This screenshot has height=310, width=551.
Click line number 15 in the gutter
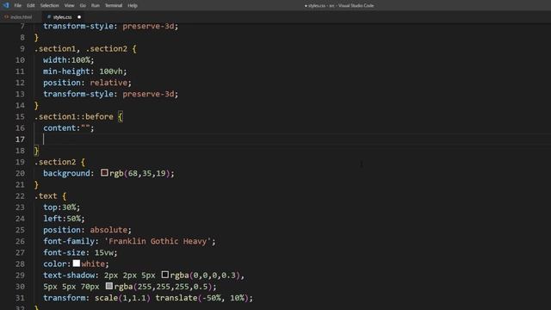click(20, 117)
